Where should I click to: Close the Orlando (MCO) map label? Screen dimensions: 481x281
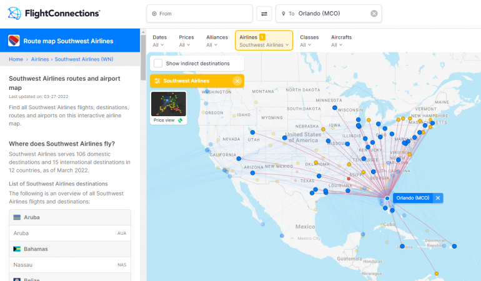pos(438,198)
